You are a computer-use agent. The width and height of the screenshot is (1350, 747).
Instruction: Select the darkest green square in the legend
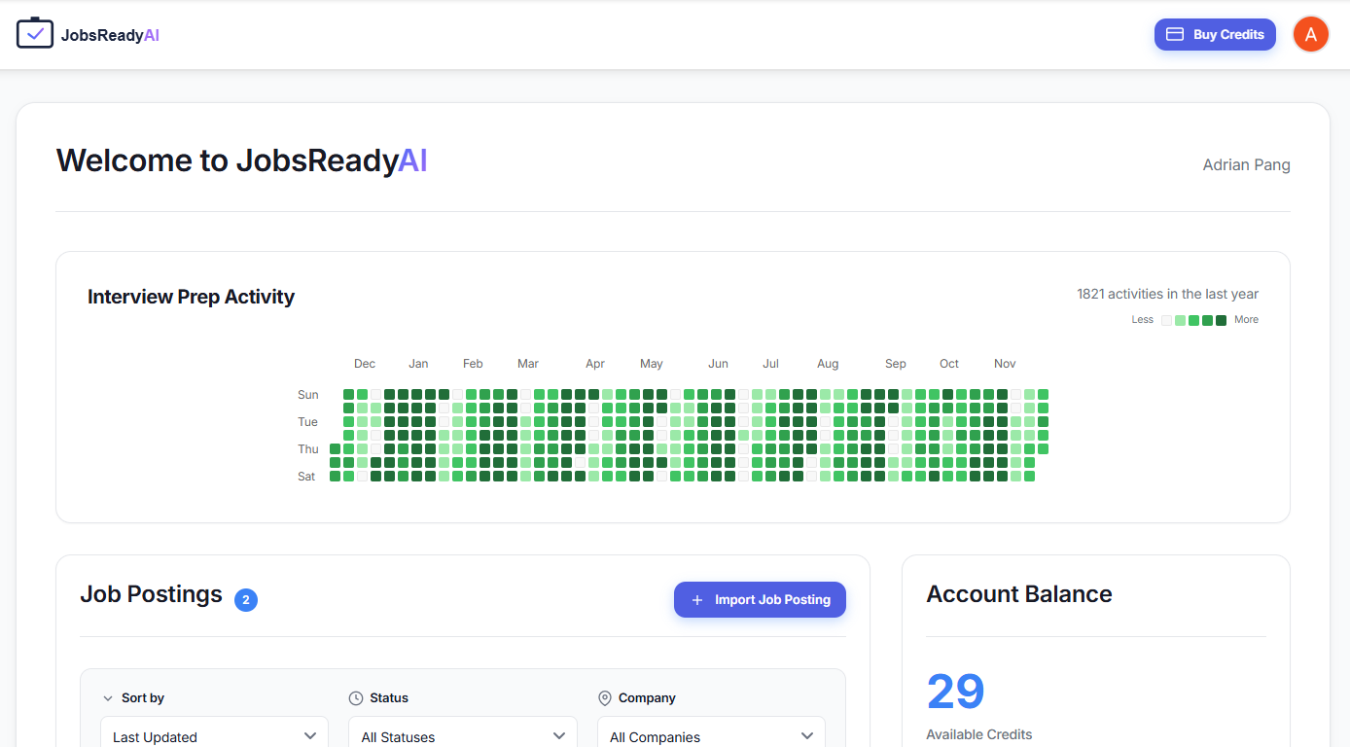(1222, 319)
